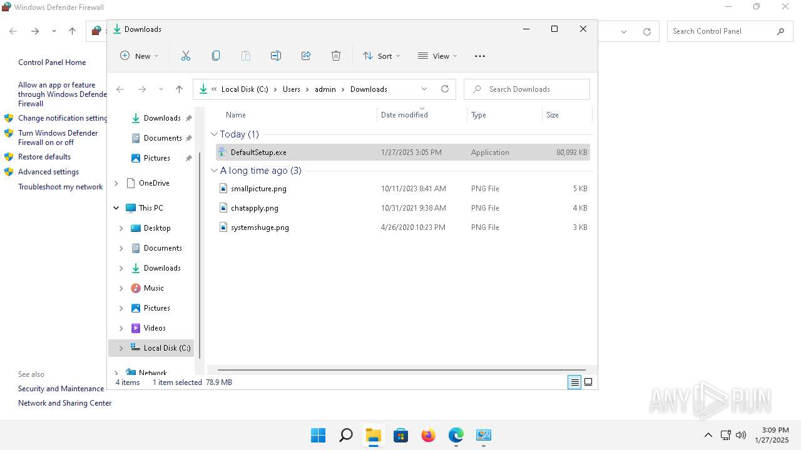Viewport: 801px width, 450px height.
Task: Open Troubleshoot my network link
Action: [x=61, y=187]
